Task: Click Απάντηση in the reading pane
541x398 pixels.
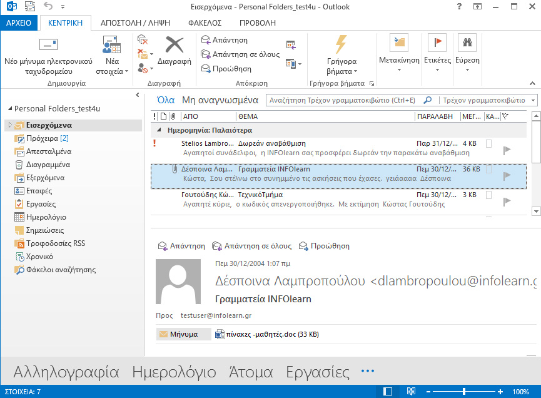Action: click(181, 246)
